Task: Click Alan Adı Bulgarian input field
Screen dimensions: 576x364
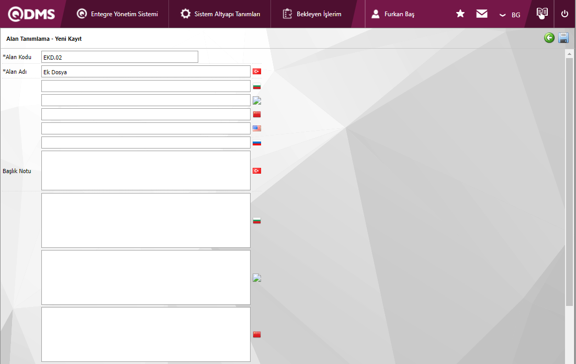Action: click(146, 86)
